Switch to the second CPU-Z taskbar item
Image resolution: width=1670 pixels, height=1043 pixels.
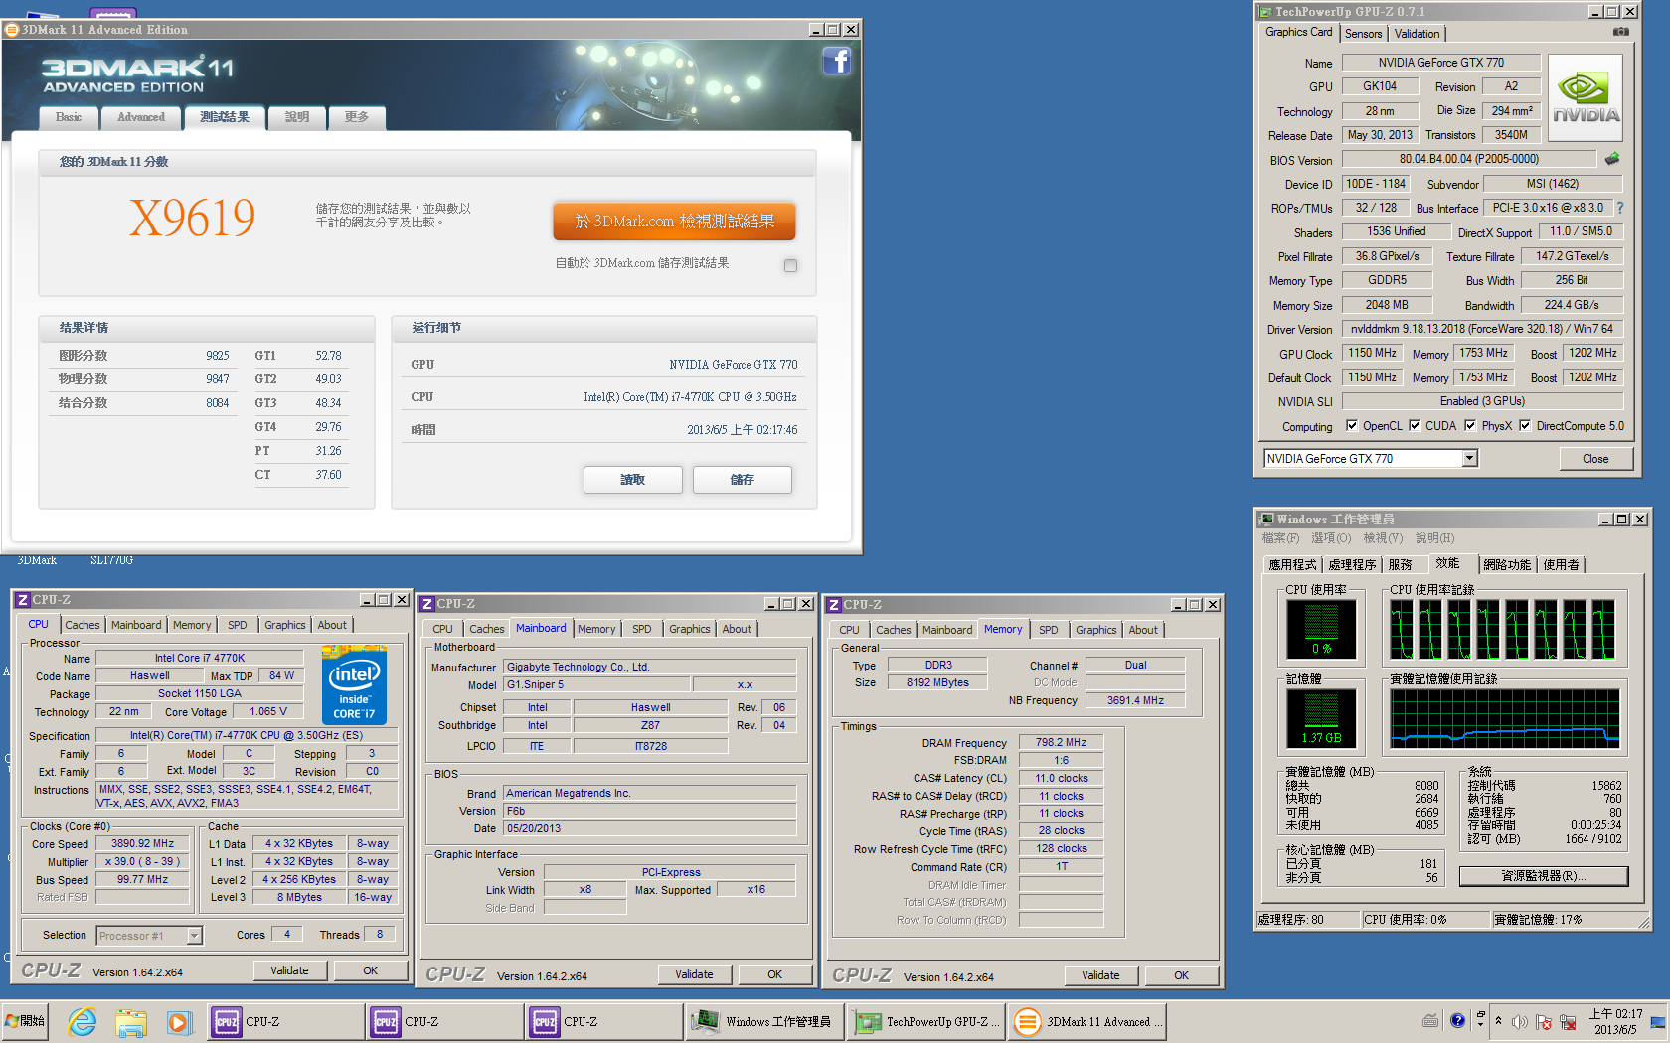[x=445, y=1021]
